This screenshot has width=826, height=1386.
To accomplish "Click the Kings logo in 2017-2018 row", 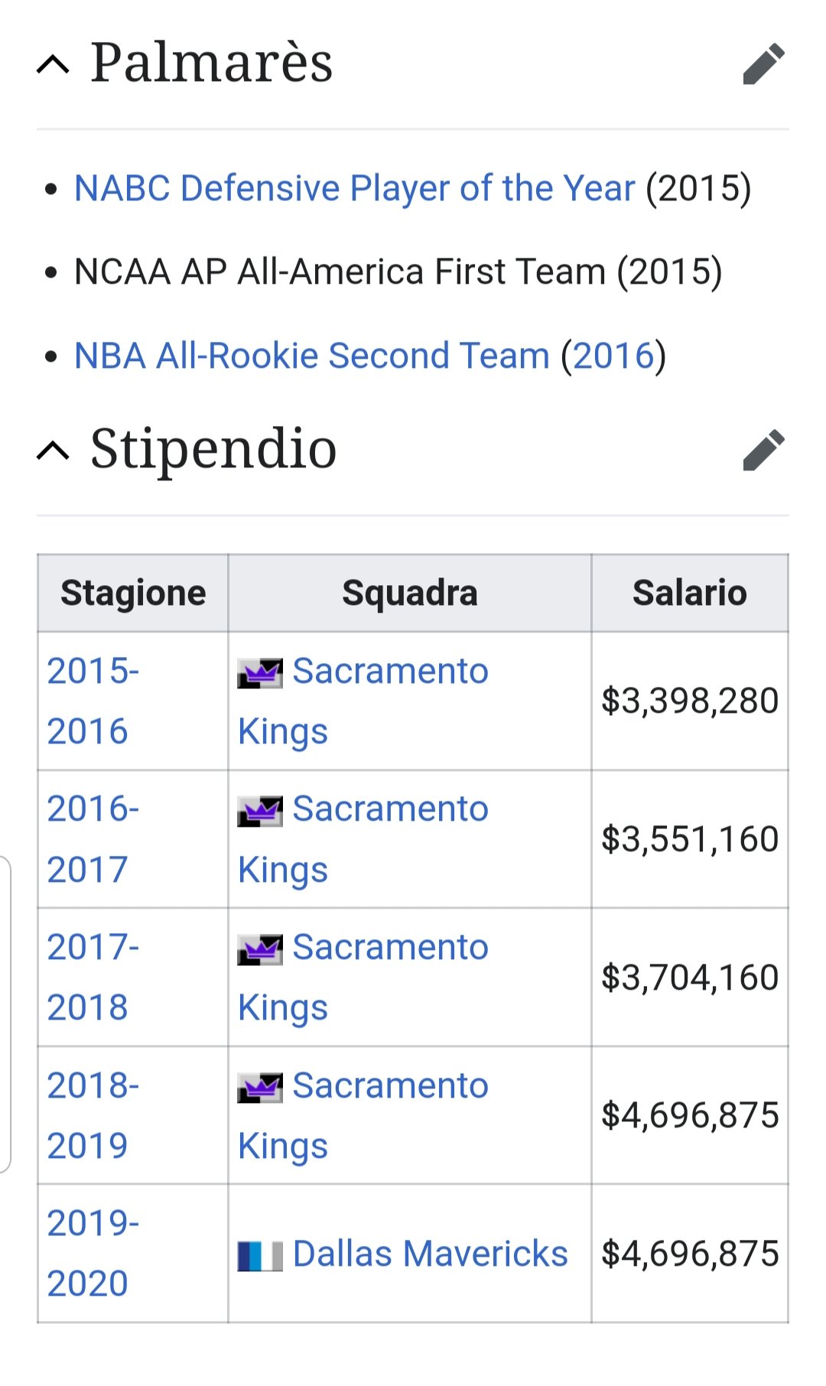I will click(x=260, y=949).
